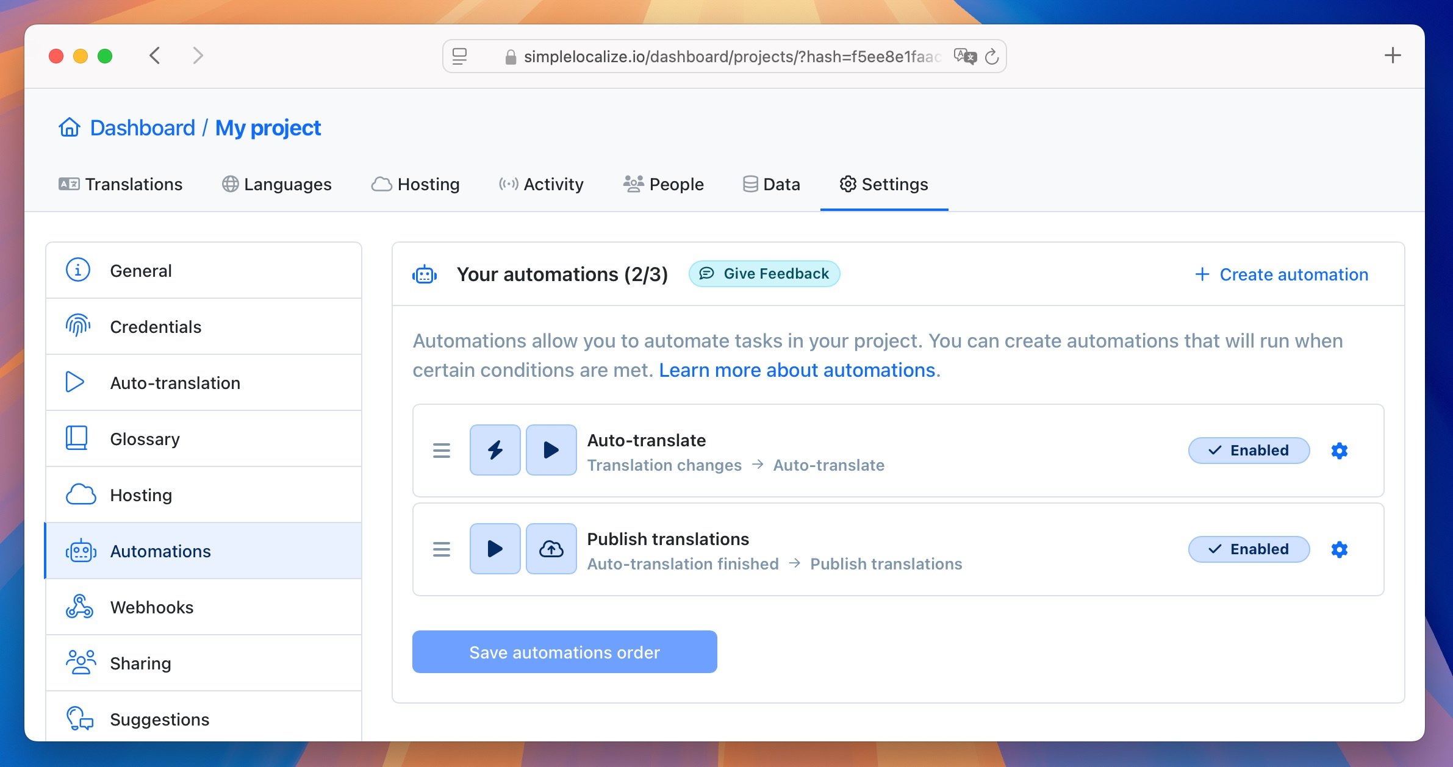Viewport: 1453px width, 767px height.
Task: Open the My project breadcrumb link
Action: click(x=268, y=127)
